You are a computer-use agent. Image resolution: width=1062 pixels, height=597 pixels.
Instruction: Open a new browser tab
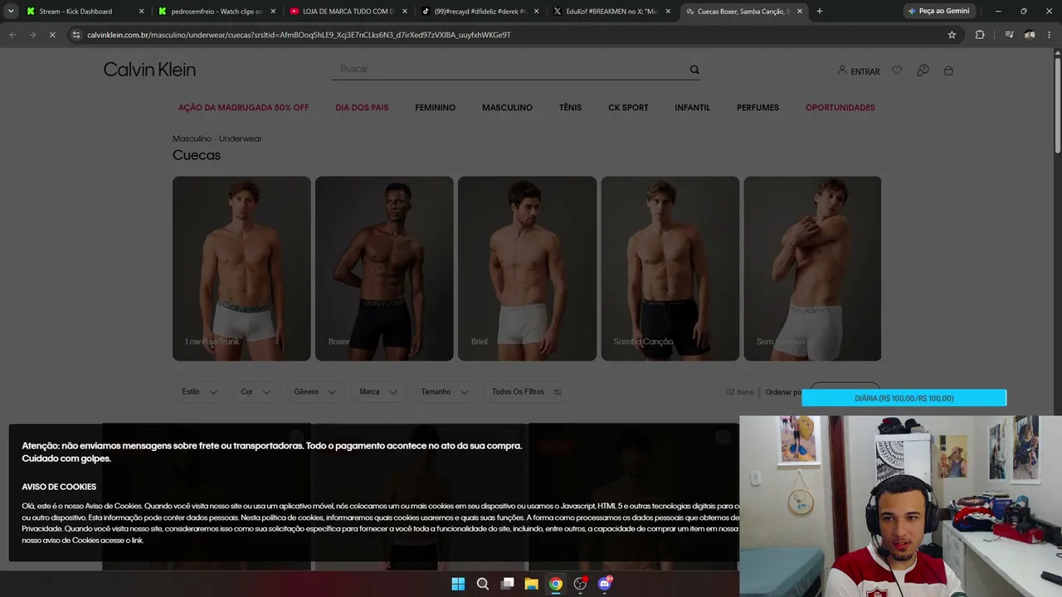pos(820,12)
